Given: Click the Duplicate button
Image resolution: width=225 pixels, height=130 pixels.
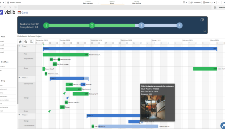Looking at the screenshot, I should click(195, 2).
